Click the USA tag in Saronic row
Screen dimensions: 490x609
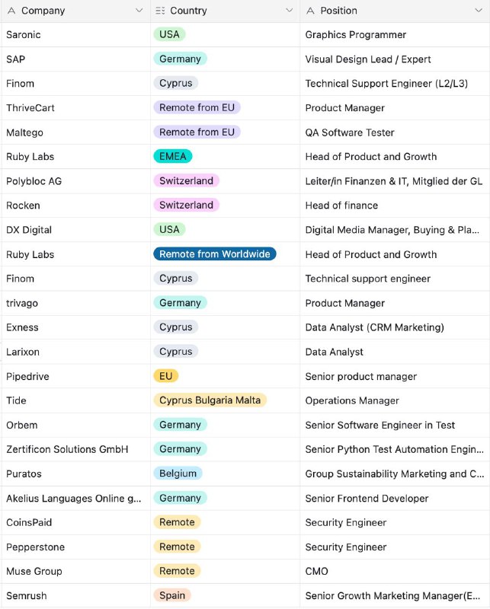coord(169,34)
